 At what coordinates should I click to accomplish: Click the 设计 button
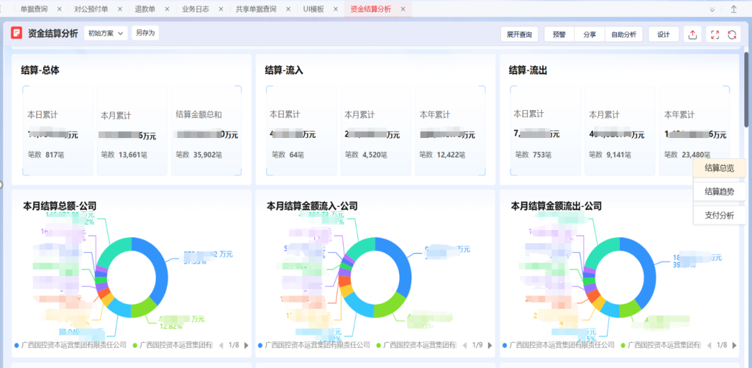click(x=664, y=35)
